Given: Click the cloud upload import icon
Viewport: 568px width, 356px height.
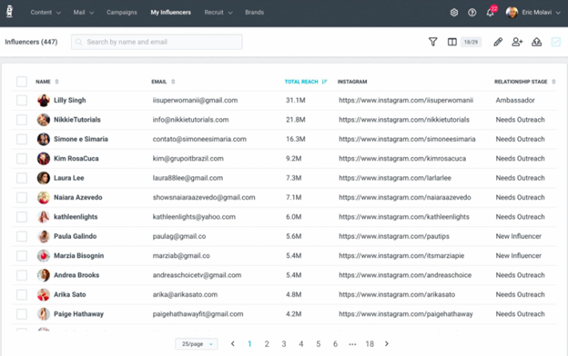Looking at the screenshot, I should coord(536,42).
